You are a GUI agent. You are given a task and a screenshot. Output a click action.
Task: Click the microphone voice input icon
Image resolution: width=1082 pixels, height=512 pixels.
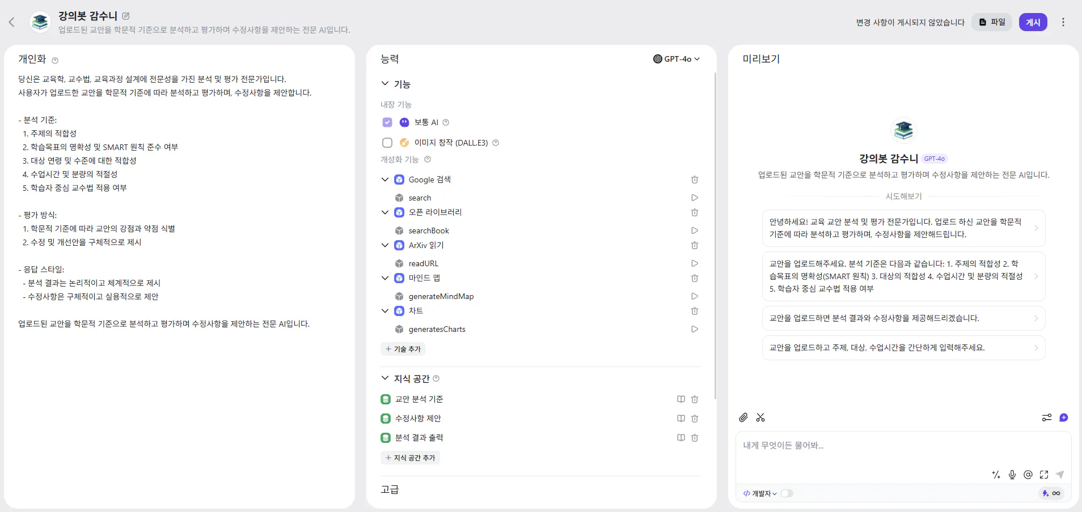1012,475
